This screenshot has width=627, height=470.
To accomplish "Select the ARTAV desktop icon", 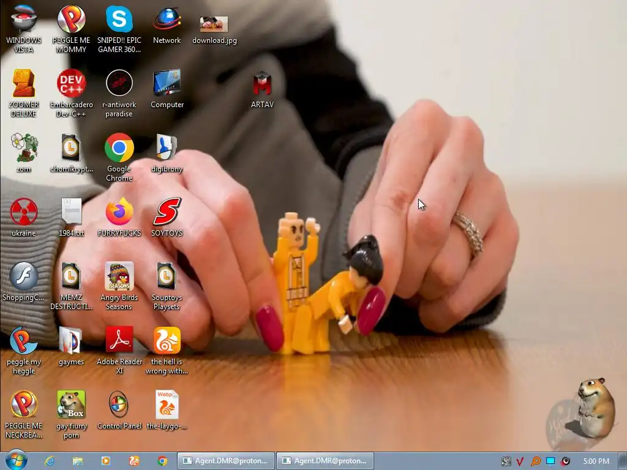I will coord(262,89).
